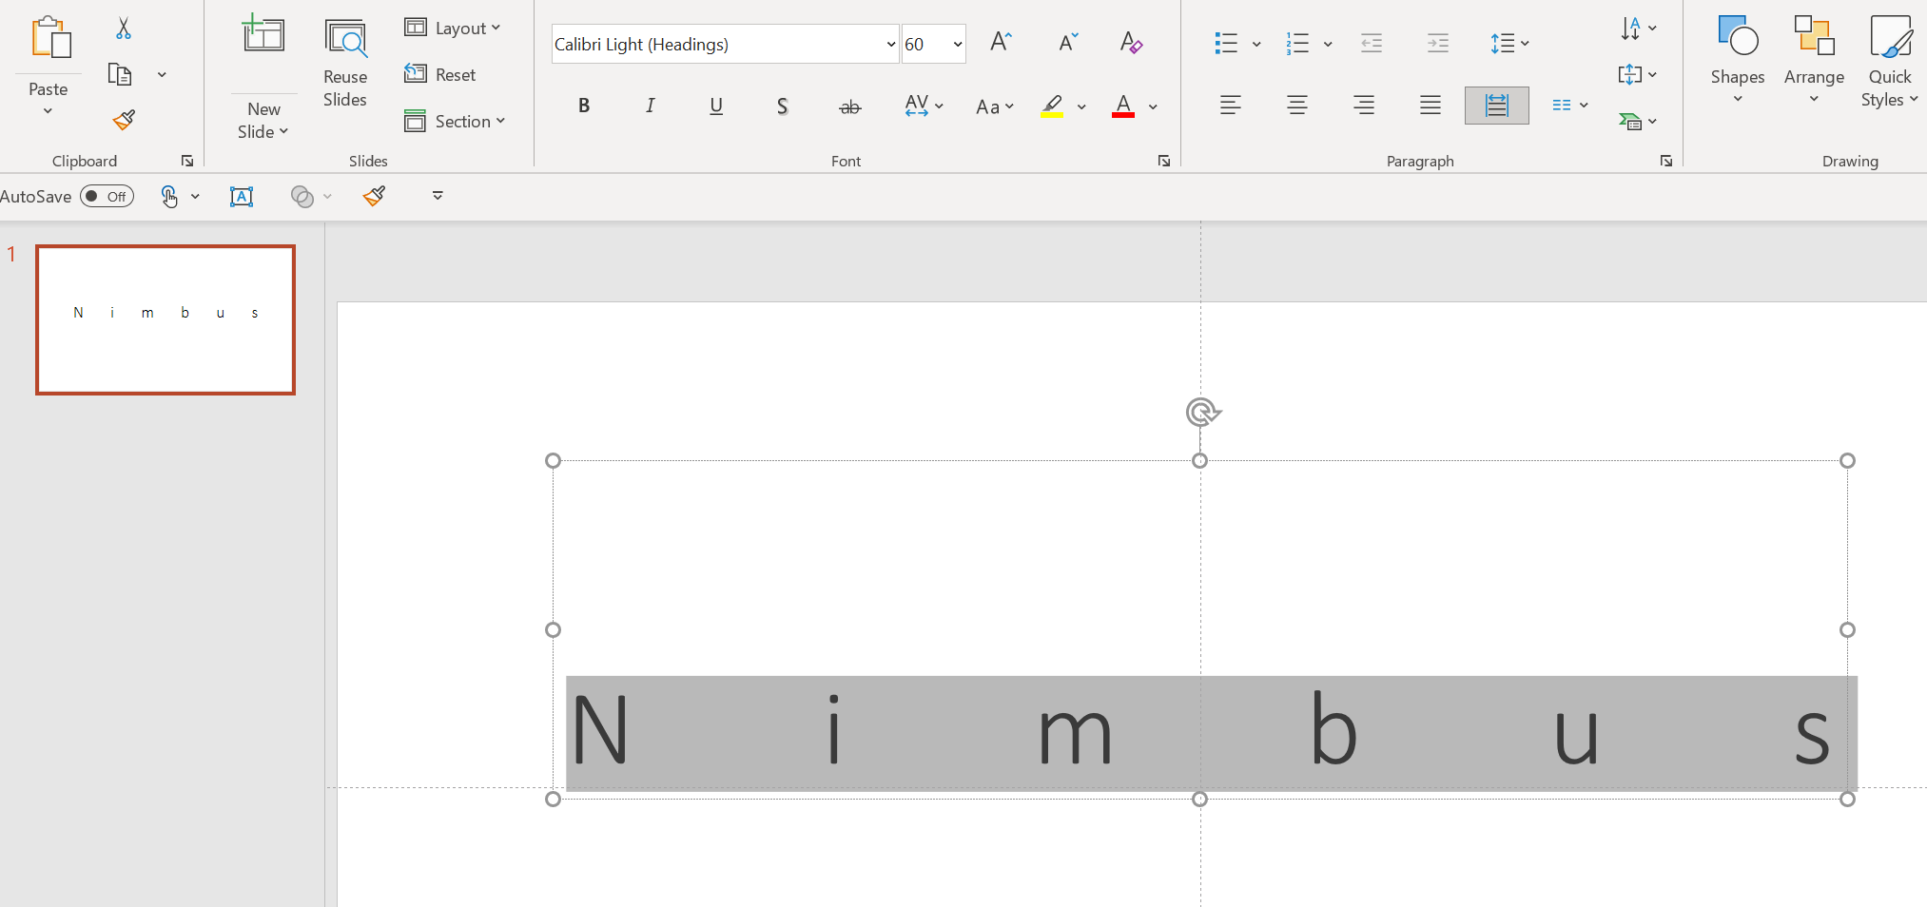Customize Quick Access Toolbar arrow
Image resolution: width=1927 pixels, height=907 pixels.
click(438, 196)
